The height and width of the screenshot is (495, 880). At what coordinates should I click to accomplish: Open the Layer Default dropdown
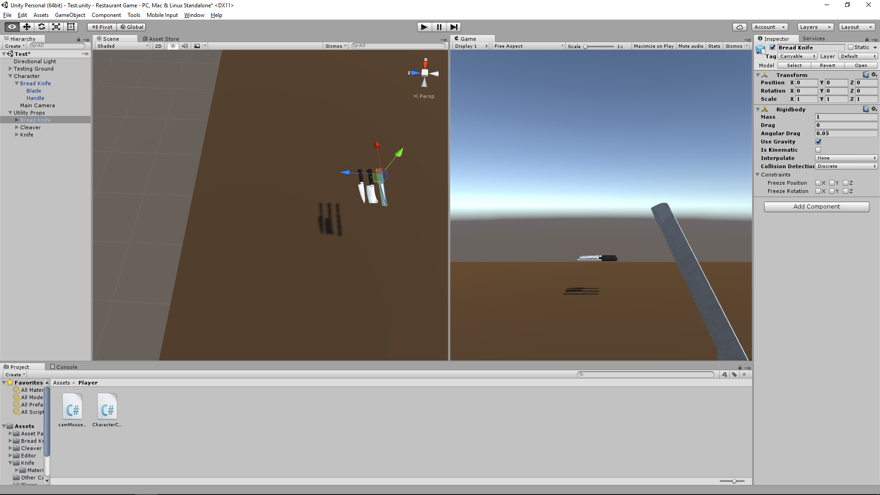coord(858,56)
